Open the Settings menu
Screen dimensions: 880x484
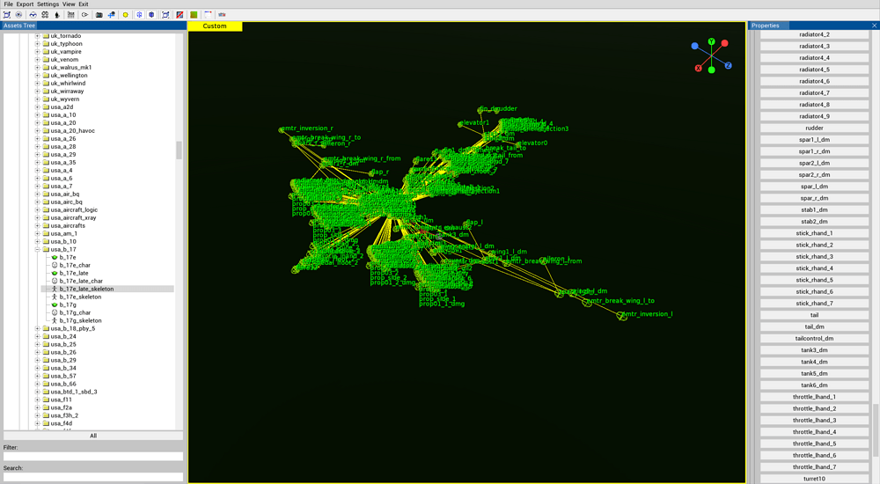[x=48, y=4]
